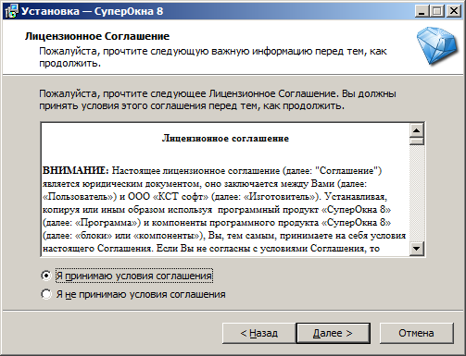466x356 pixels.
Task: Click the window title "Установка — СуперОкна 8"
Action: pos(93,11)
